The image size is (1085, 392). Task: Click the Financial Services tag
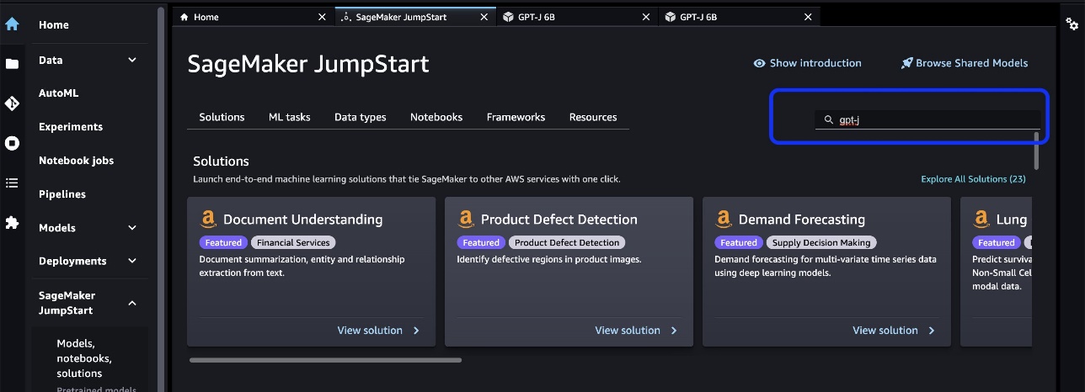point(293,242)
